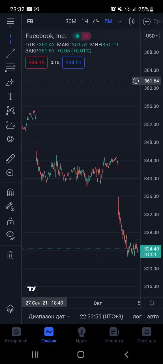This screenshot has width=163, height=364.
Task: Open the Профиль tab
Action: point(147,335)
